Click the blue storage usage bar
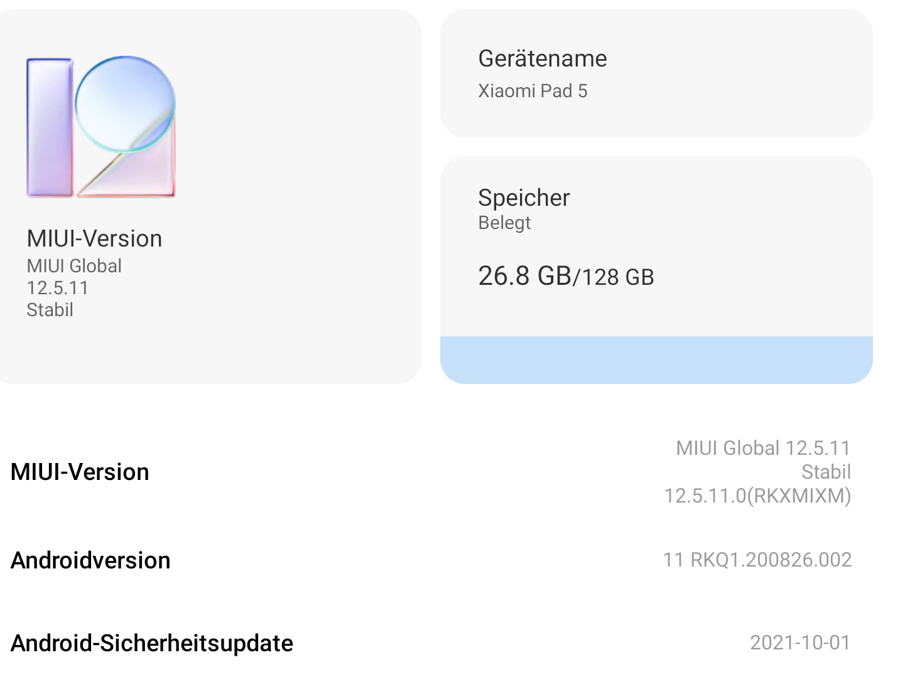The width and height of the screenshot is (900, 687). pos(656,359)
